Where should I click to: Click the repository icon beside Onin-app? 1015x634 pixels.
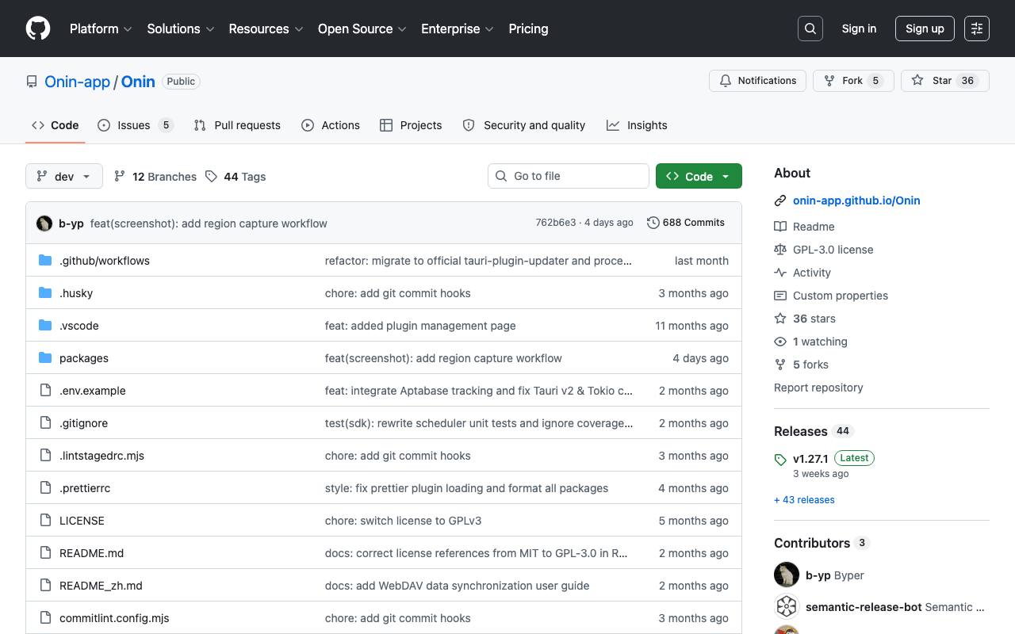(32, 82)
